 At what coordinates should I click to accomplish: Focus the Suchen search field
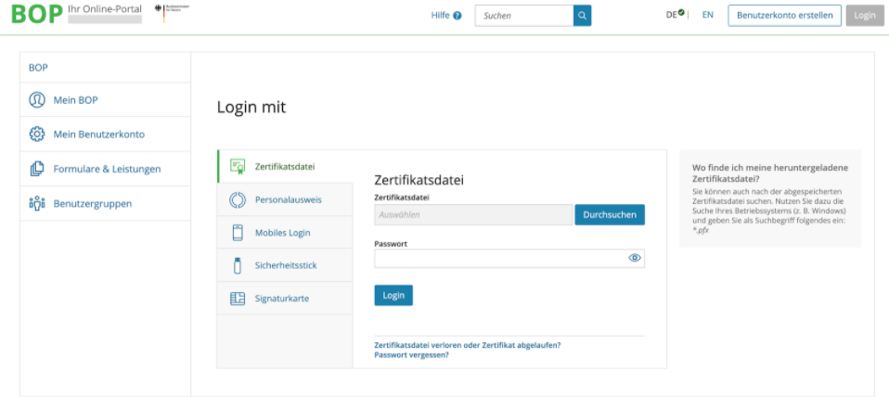coord(524,16)
